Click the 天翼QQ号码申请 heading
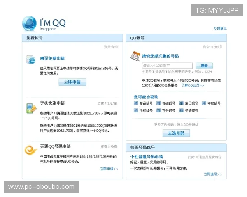 (55, 147)
